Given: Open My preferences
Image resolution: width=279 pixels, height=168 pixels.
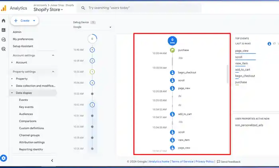Looking at the screenshot, I should pos(23,39).
